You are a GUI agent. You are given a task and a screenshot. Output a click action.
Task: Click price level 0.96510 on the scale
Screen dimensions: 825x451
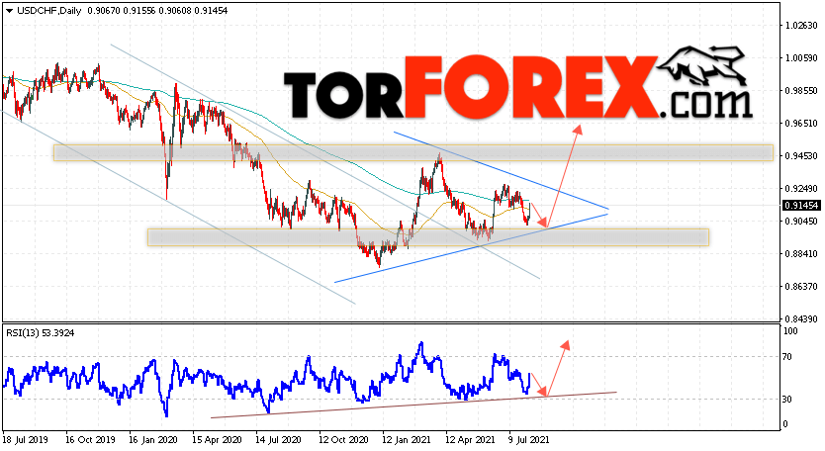(801, 124)
